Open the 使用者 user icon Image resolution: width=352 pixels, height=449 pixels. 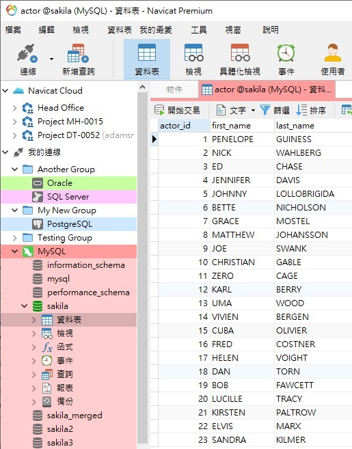333,53
